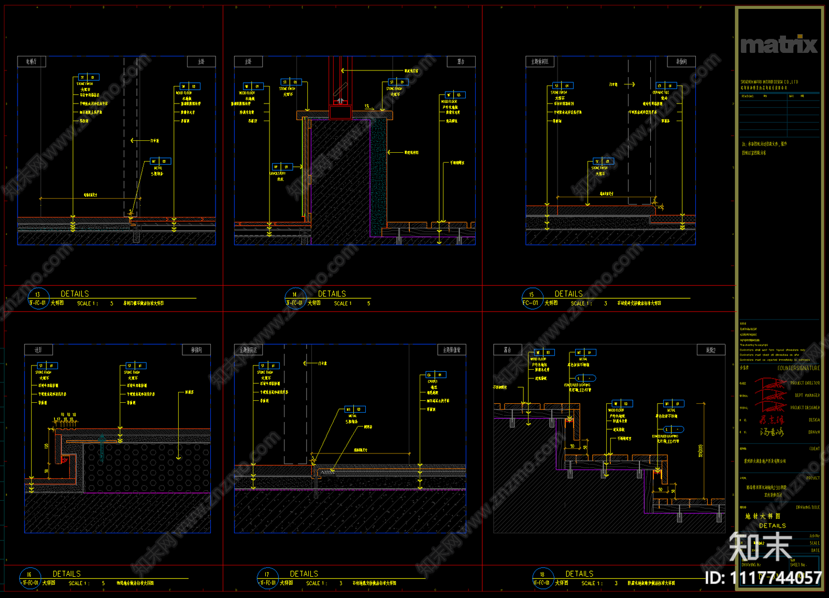Screen dimensions: 829x598
Task: Click top-left room label box of detail 18
Action: point(507,350)
